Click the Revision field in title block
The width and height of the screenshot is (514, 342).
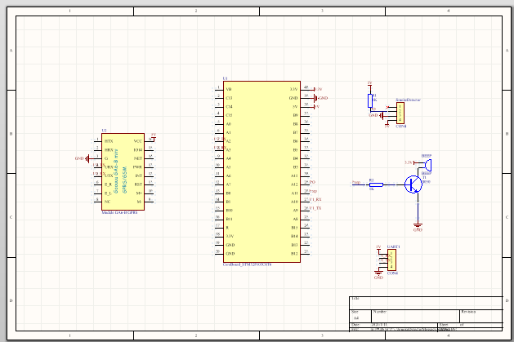(481, 316)
